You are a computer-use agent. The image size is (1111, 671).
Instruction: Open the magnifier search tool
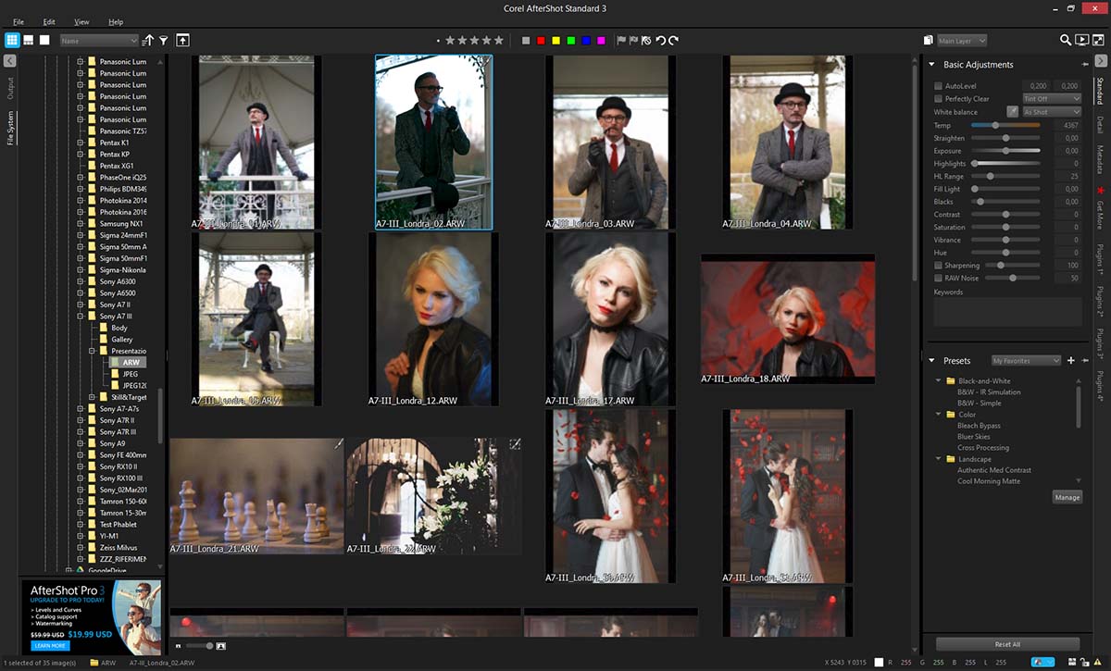[1066, 41]
